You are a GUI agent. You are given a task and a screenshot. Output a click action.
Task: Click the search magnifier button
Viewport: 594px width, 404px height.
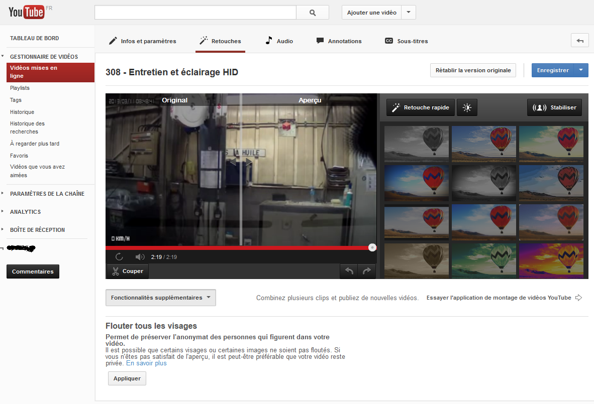[x=313, y=13]
